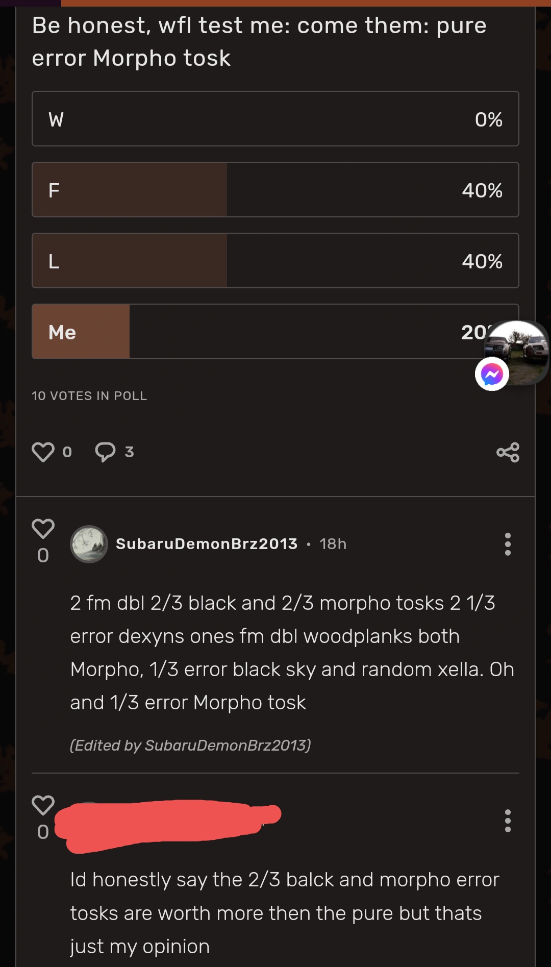Image resolution: width=551 pixels, height=967 pixels.
Task: Like the poll post with heart icon
Action: 43,452
